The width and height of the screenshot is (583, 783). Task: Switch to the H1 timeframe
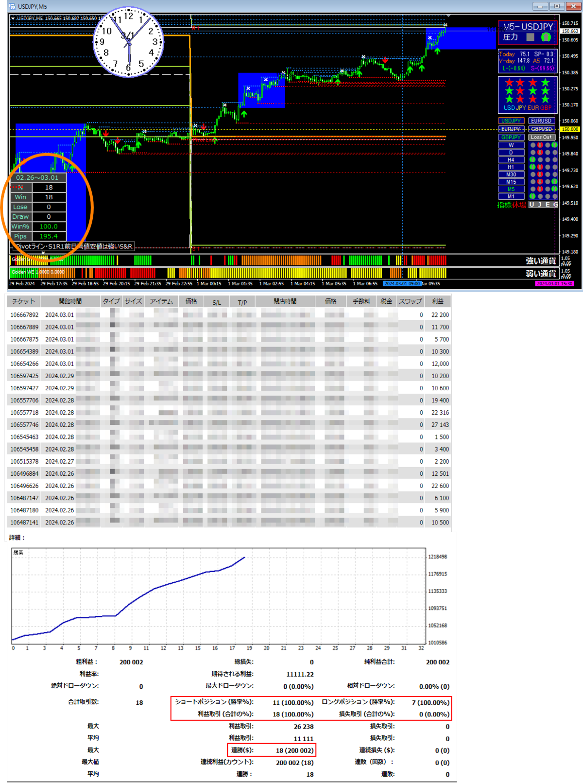pyautogui.click(x=511, y=167)
